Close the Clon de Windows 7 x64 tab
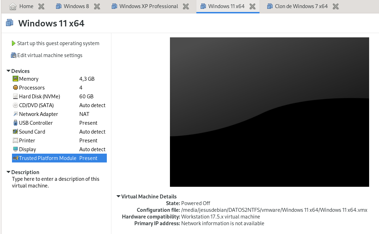This screenshot has height=234, width=379. pos(336,6)
